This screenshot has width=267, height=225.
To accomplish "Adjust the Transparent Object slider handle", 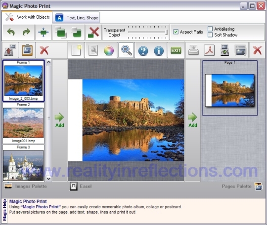I will pyautogui.click(x=166, y=32).
